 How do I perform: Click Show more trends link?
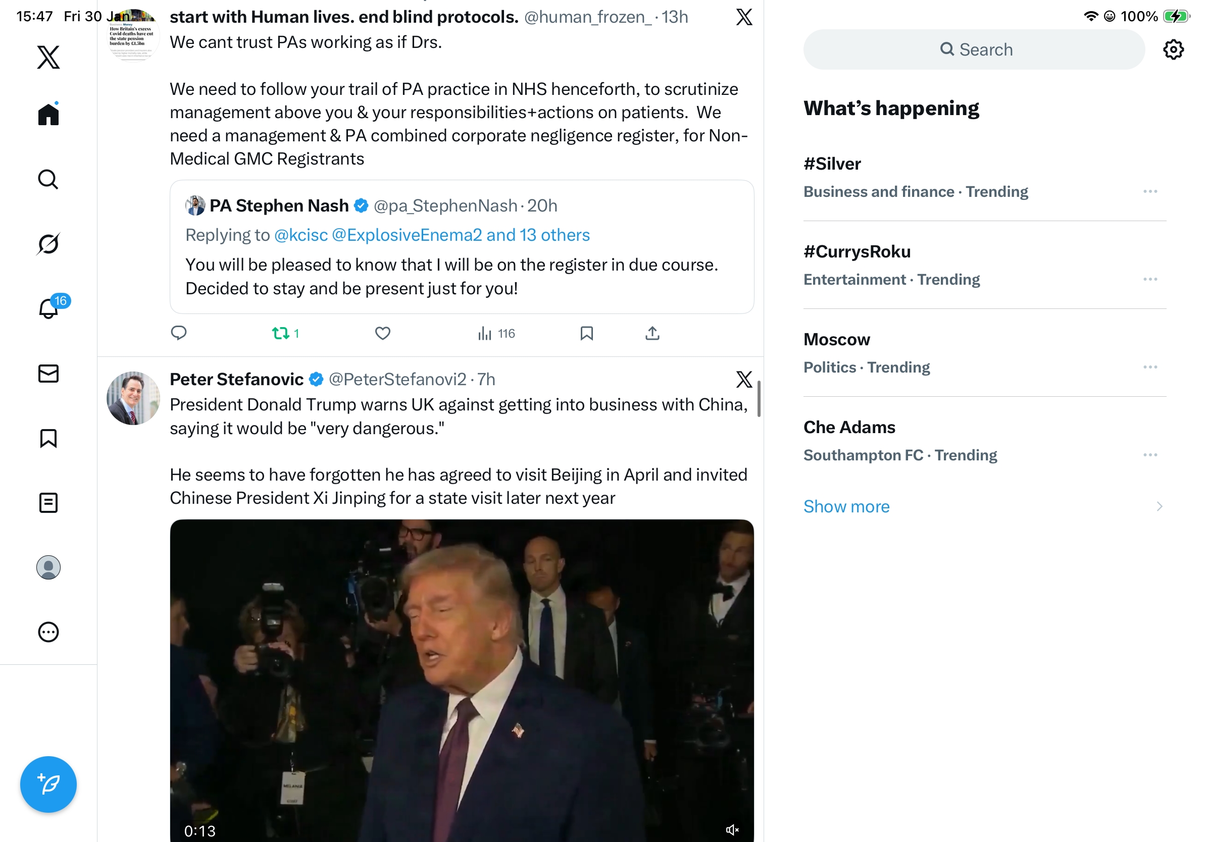pyautogui.click(x=846, y=507)
